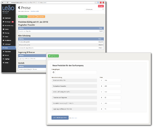Click the Admin gear icon

(x=3, y=62)
